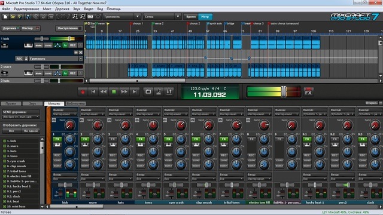Click the Burn CD disc icon
Screen dimensions: 383x215
point(43,17)
